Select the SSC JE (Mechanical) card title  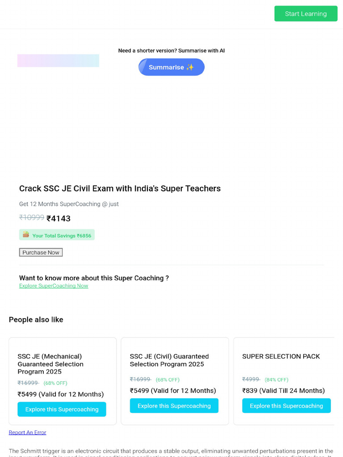(x=50, y=364)
